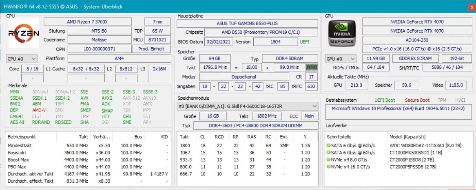Click the 4187.4 MHz average active clock

76,174
